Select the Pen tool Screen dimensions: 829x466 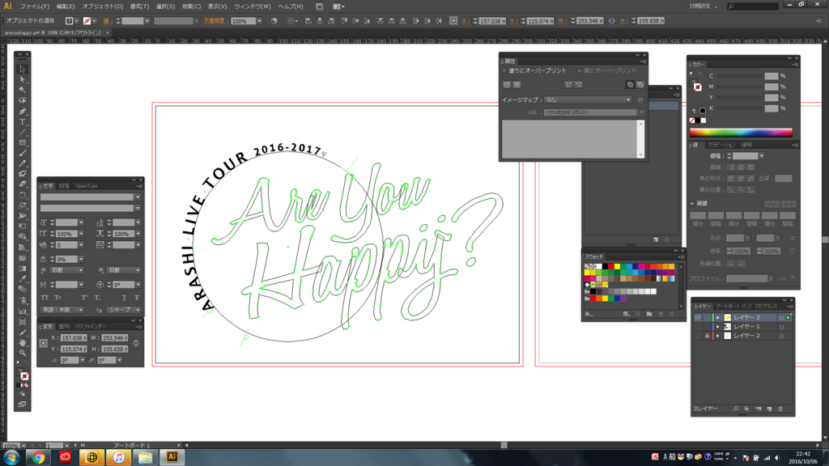coord(22,112)
